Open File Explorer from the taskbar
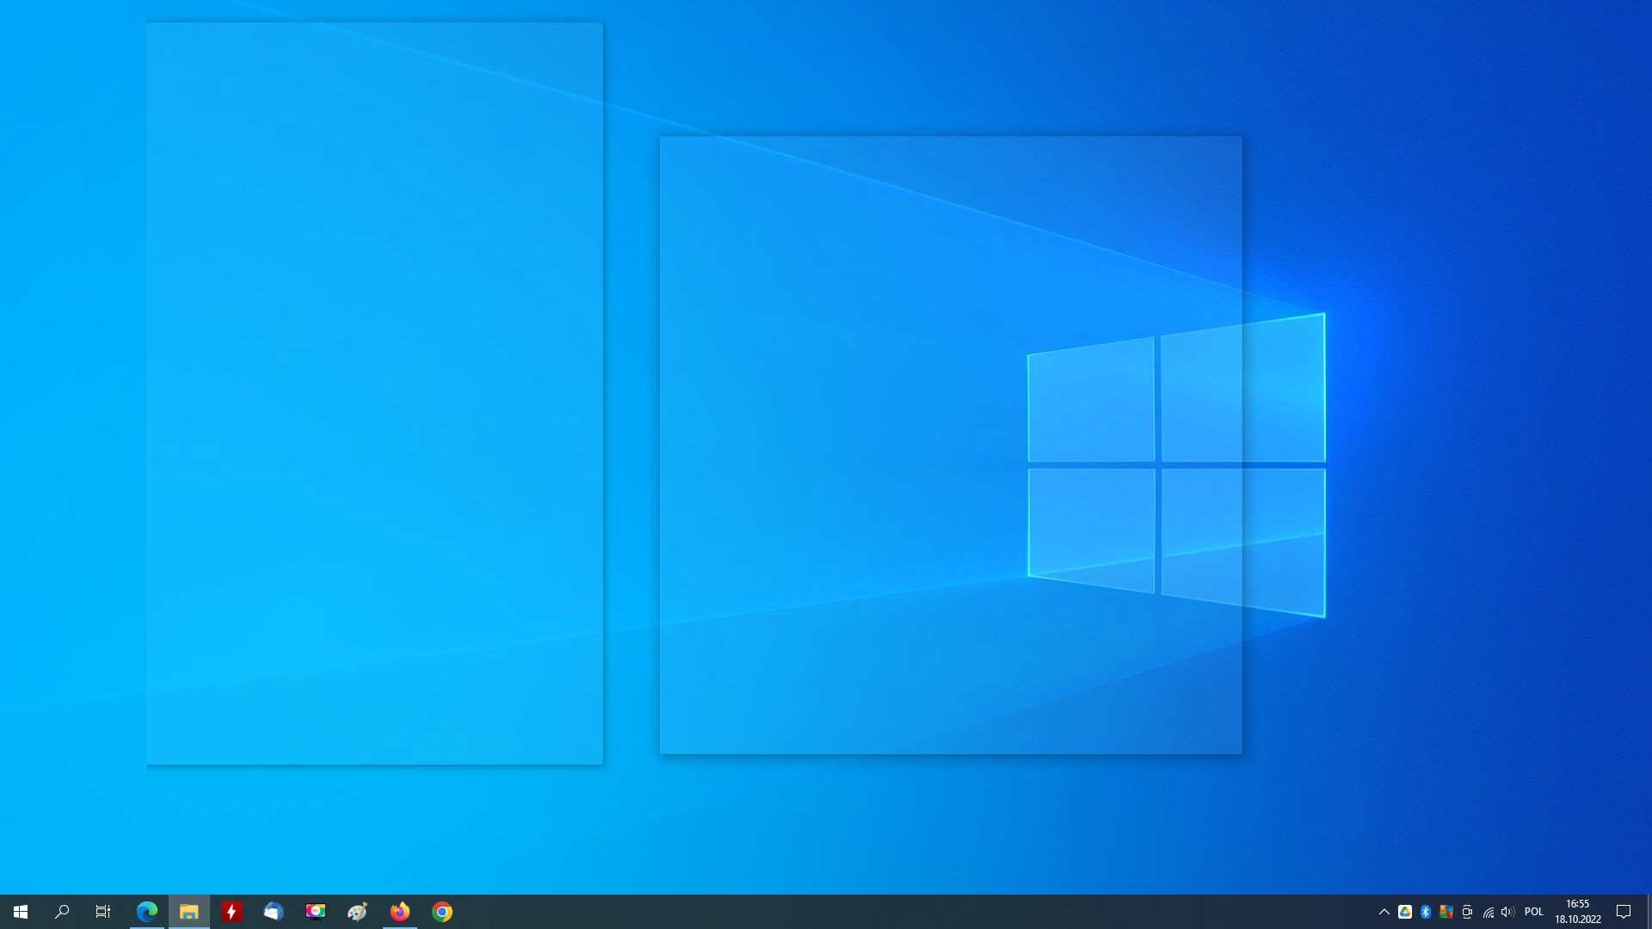The width and height of the screenshot is (1652, 929). [x=189, y=912]
